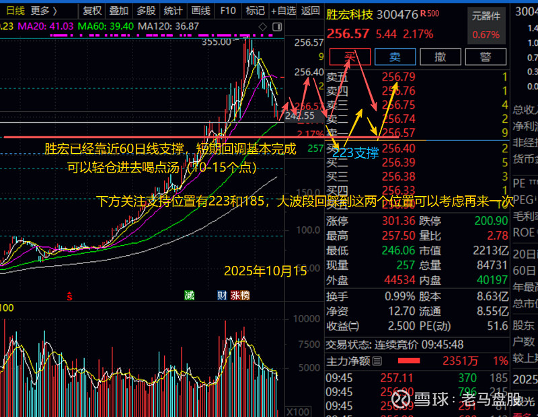Image resolution: width=538 pixels, height=417 pixels.
Task: Toggle the panel layout icon beside MA120
Action: [277, 27]
